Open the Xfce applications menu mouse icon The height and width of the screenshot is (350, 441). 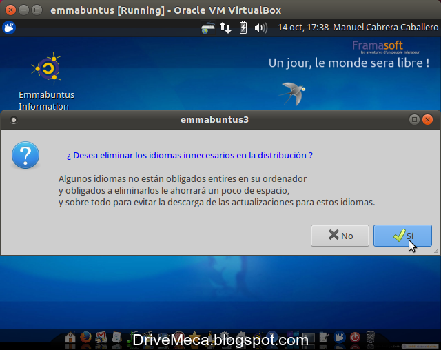pos(9,28)
